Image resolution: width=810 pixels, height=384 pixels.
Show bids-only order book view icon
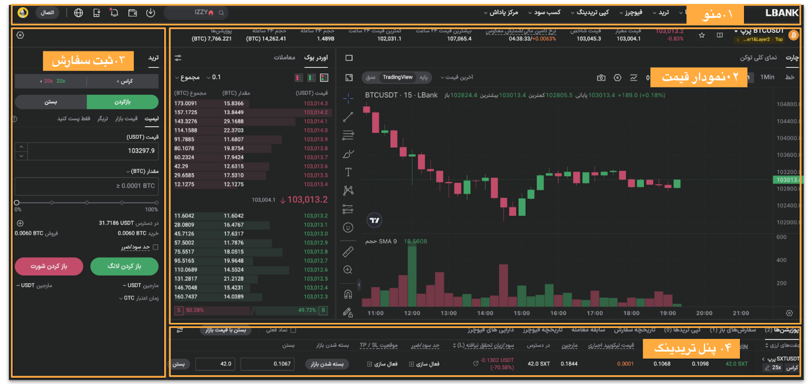coord(311,77)
